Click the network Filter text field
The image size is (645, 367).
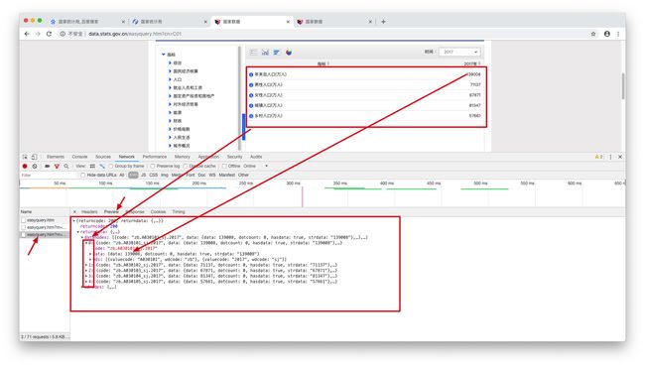pos(49,176)
